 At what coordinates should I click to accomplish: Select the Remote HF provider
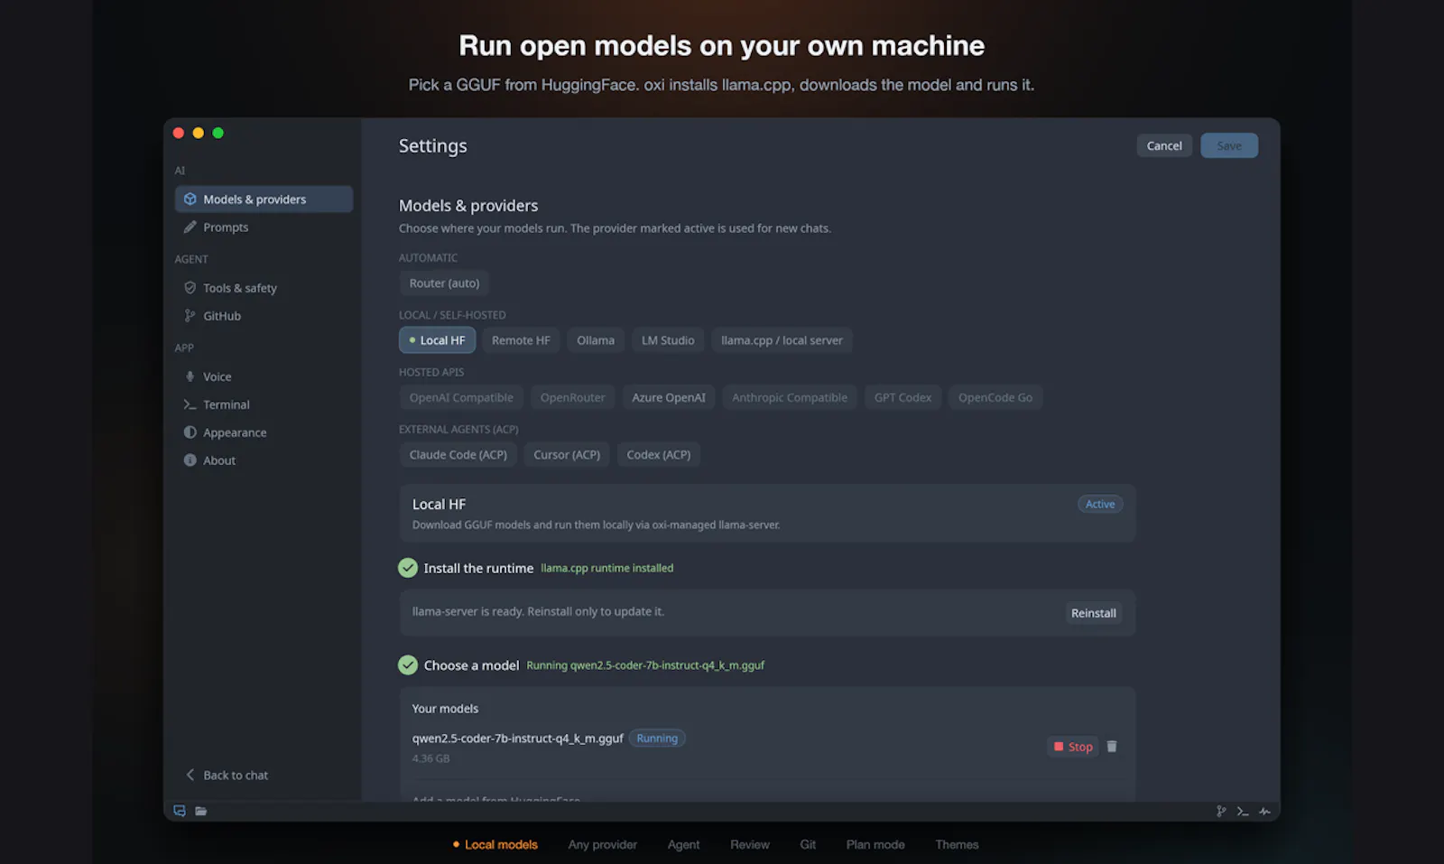[x=521, y=340]
